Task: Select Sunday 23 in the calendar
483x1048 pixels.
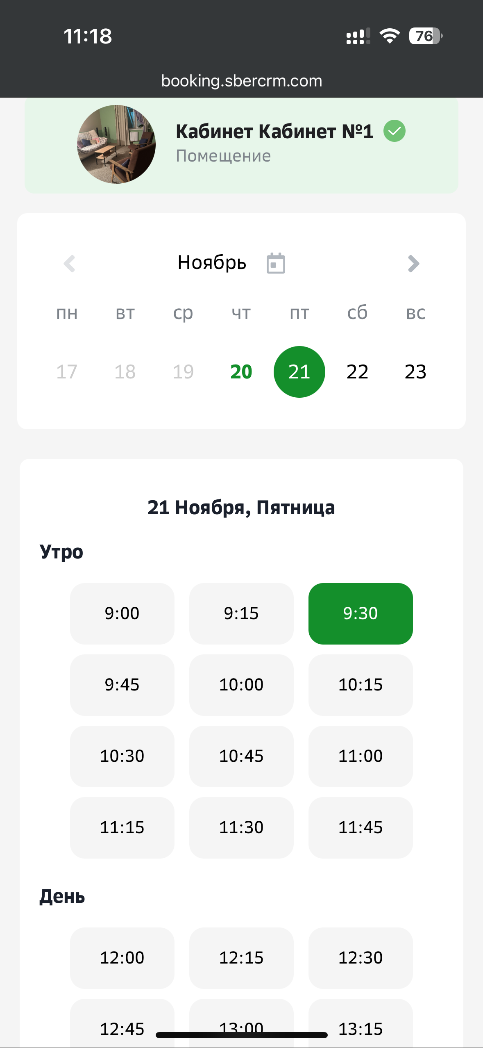Action: pos(415,372)
